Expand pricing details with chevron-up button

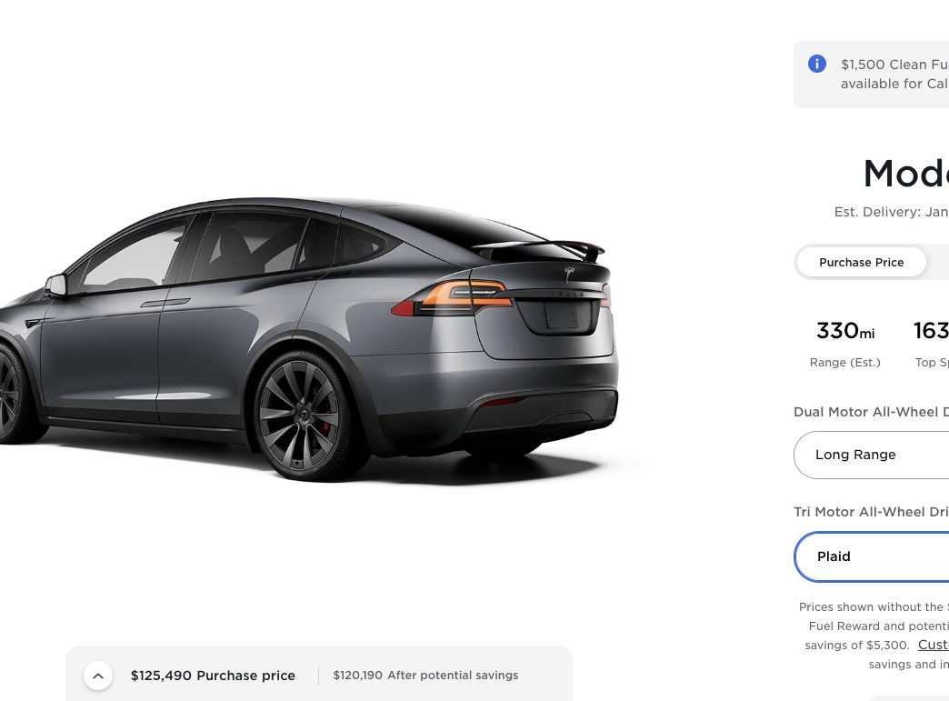(98, 676)
